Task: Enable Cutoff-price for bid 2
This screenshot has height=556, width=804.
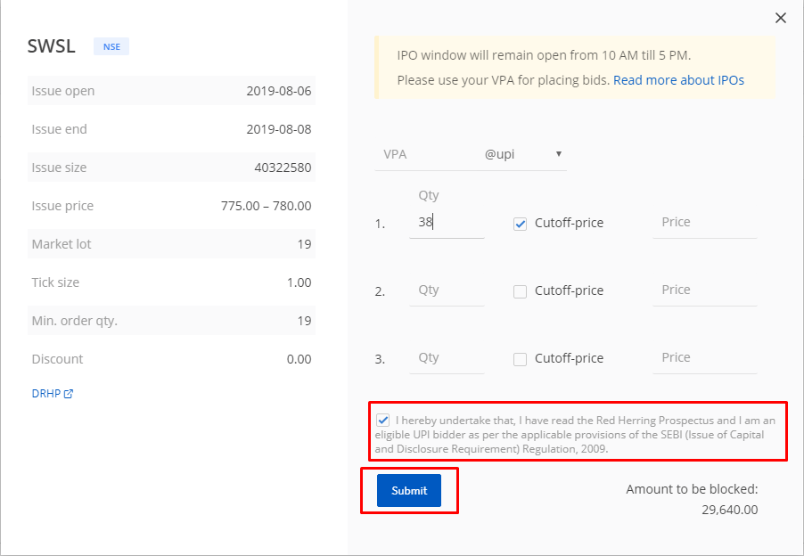Action: (520, 291)
